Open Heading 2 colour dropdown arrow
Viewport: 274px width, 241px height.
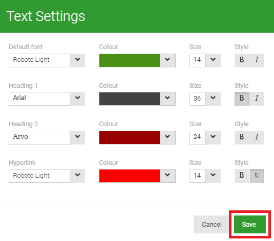point(167,137)
